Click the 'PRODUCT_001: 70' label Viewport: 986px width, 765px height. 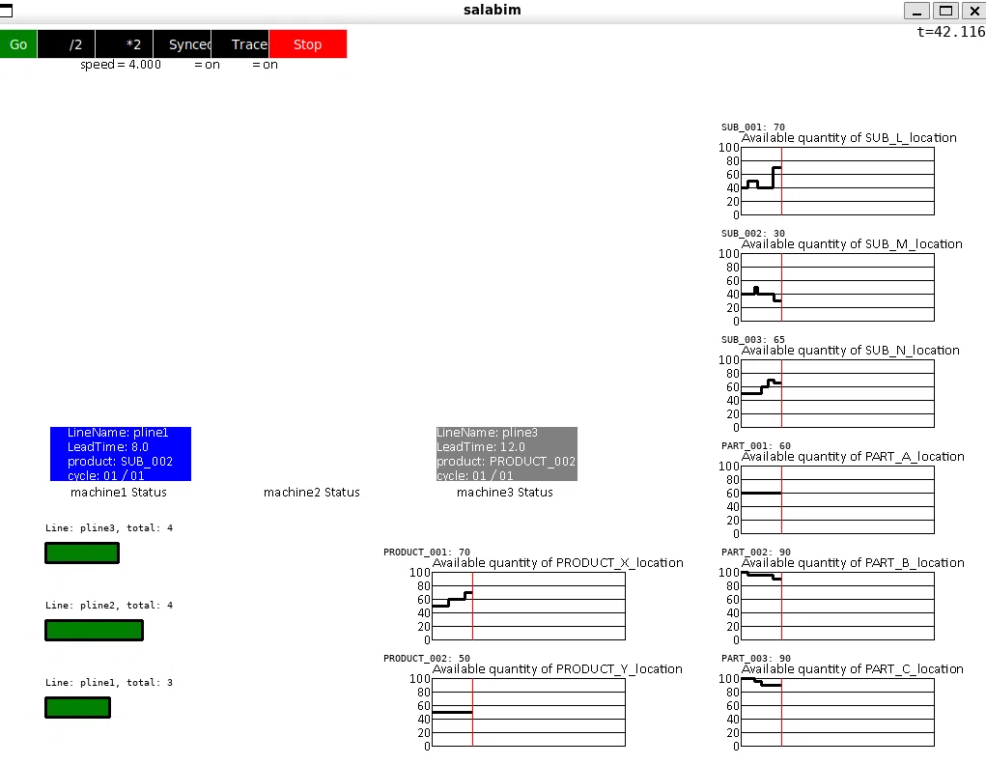427,552
